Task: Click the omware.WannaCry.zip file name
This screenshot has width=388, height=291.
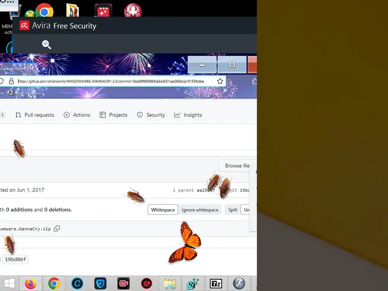Action: point(25,228)
